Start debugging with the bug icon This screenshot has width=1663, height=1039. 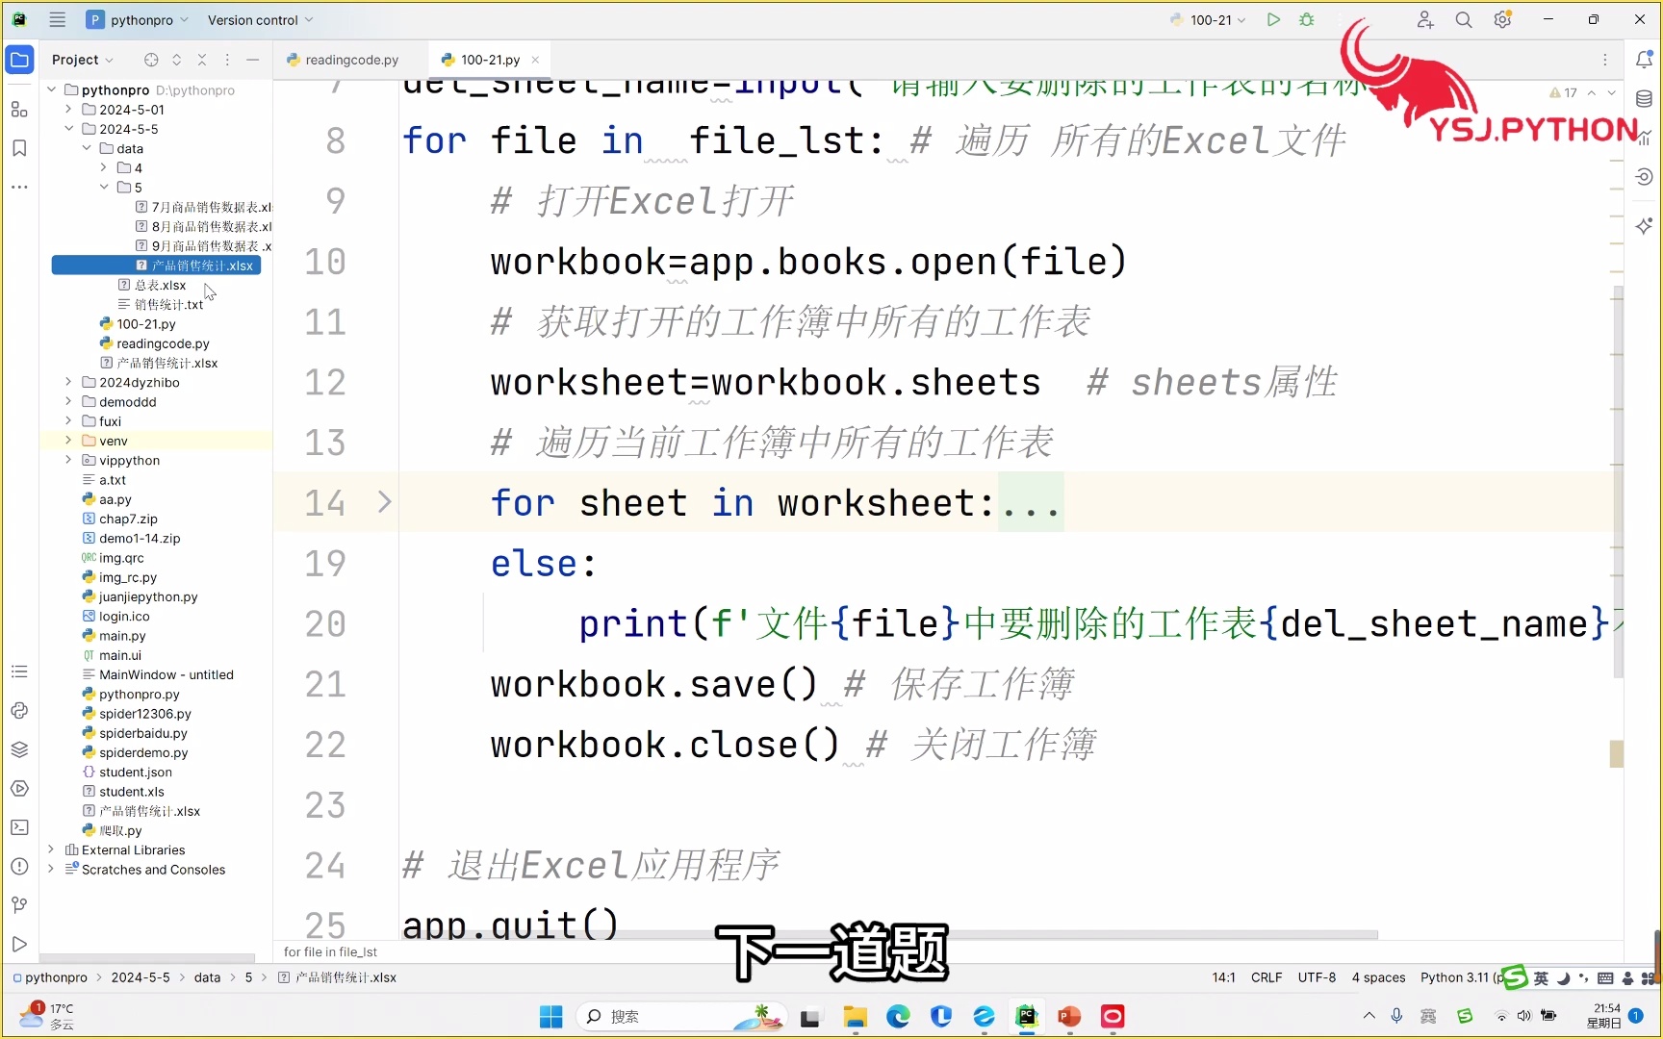point(1307,19)
